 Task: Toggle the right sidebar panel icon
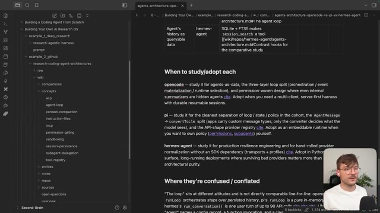[x=374, y=5]
